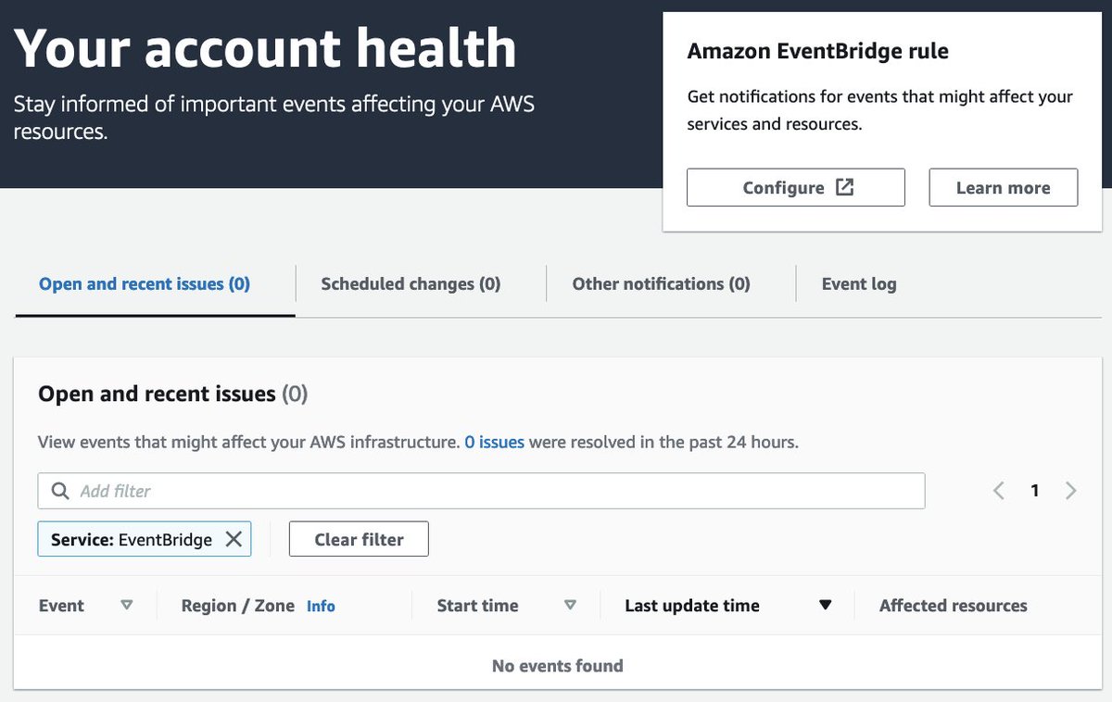Screen dimensions: 1112x702
Task: Click the search magnifier icon in filter box
Action: [x=60, y=491]
